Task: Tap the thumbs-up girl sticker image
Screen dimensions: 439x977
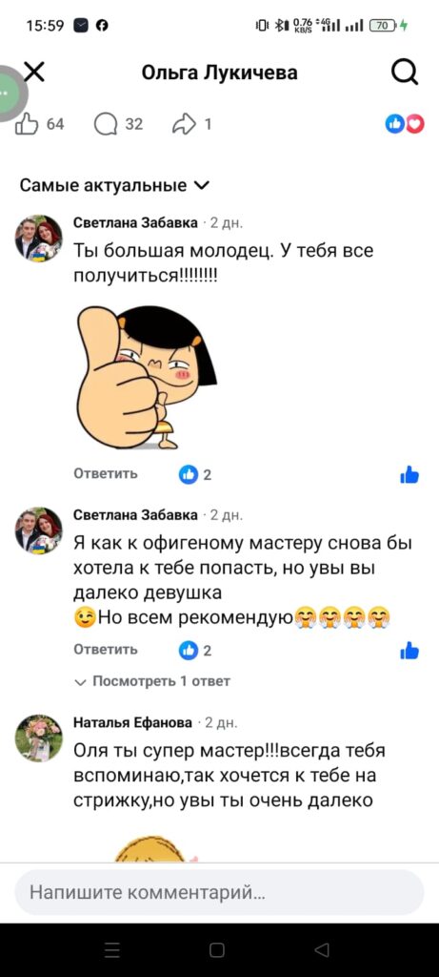Action: click(x=146, y=377)
